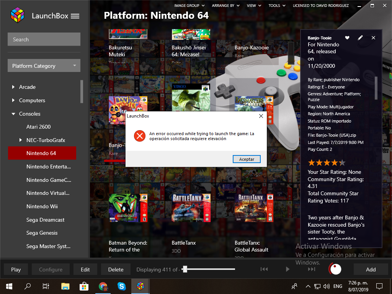
Task: Click the details panel scrollbar
Action: 376,88
